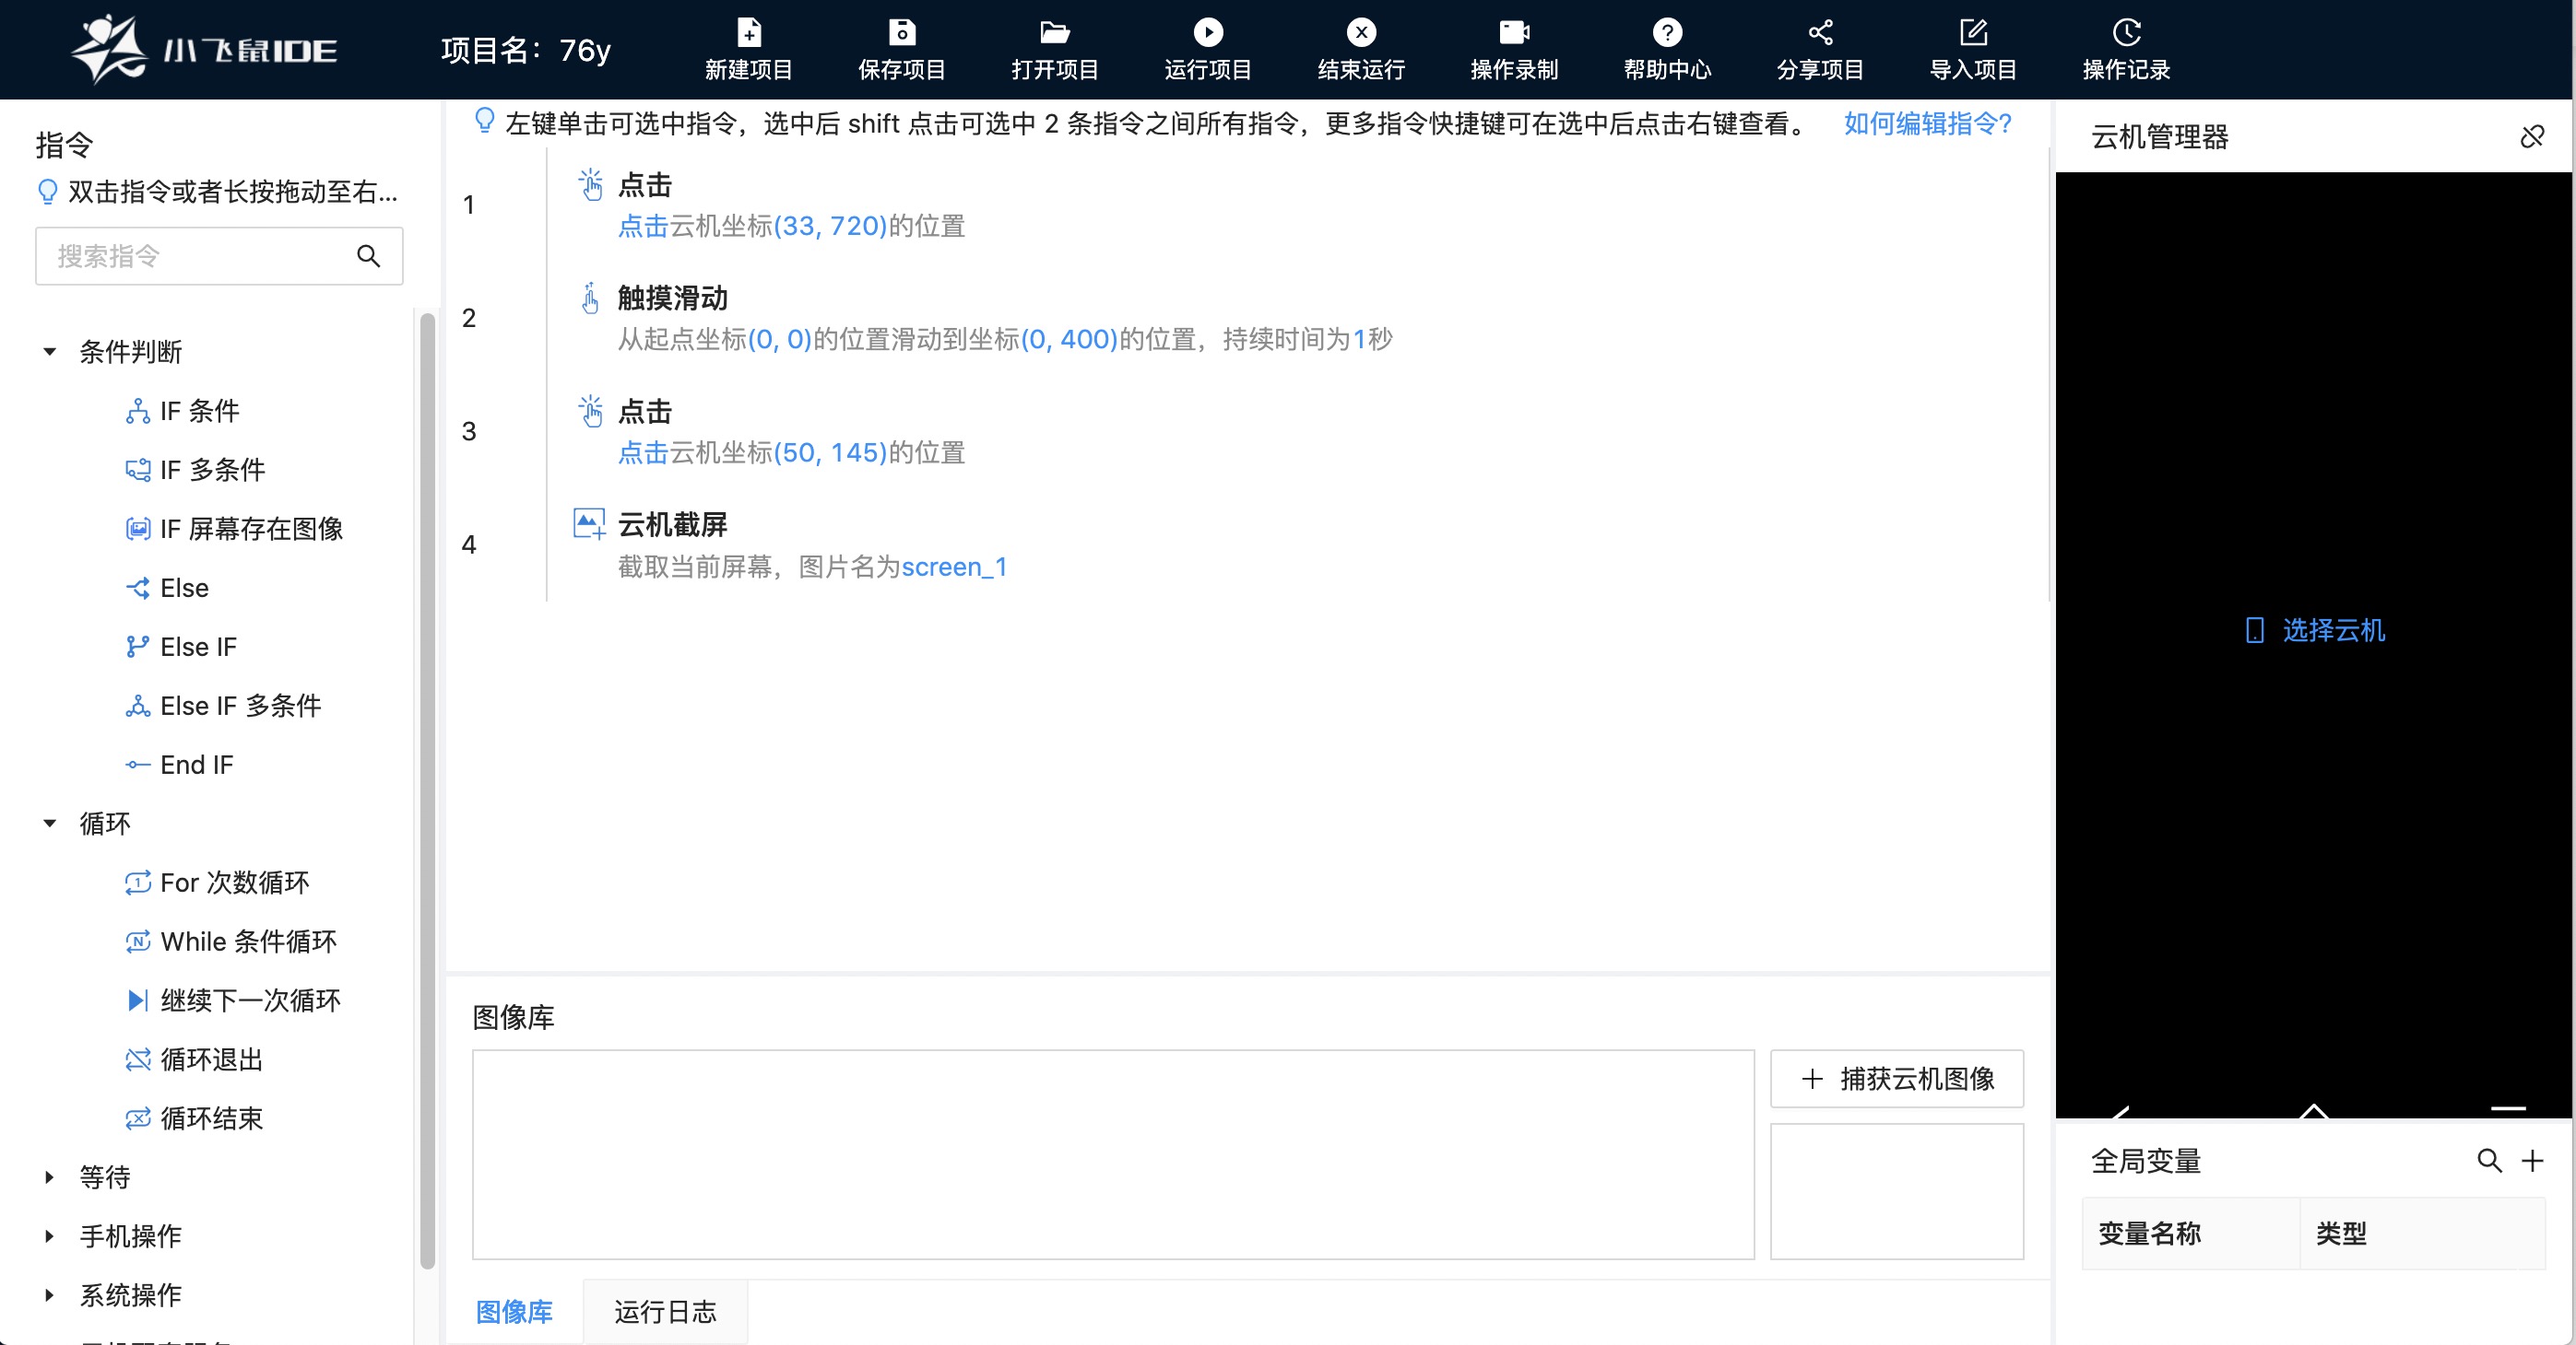Collapse the 循环 category
This screenshot has height=1345, width=2576.
[50, 824]
